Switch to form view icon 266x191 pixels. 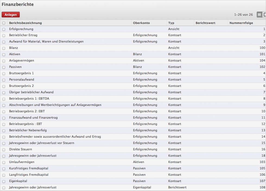265,15
